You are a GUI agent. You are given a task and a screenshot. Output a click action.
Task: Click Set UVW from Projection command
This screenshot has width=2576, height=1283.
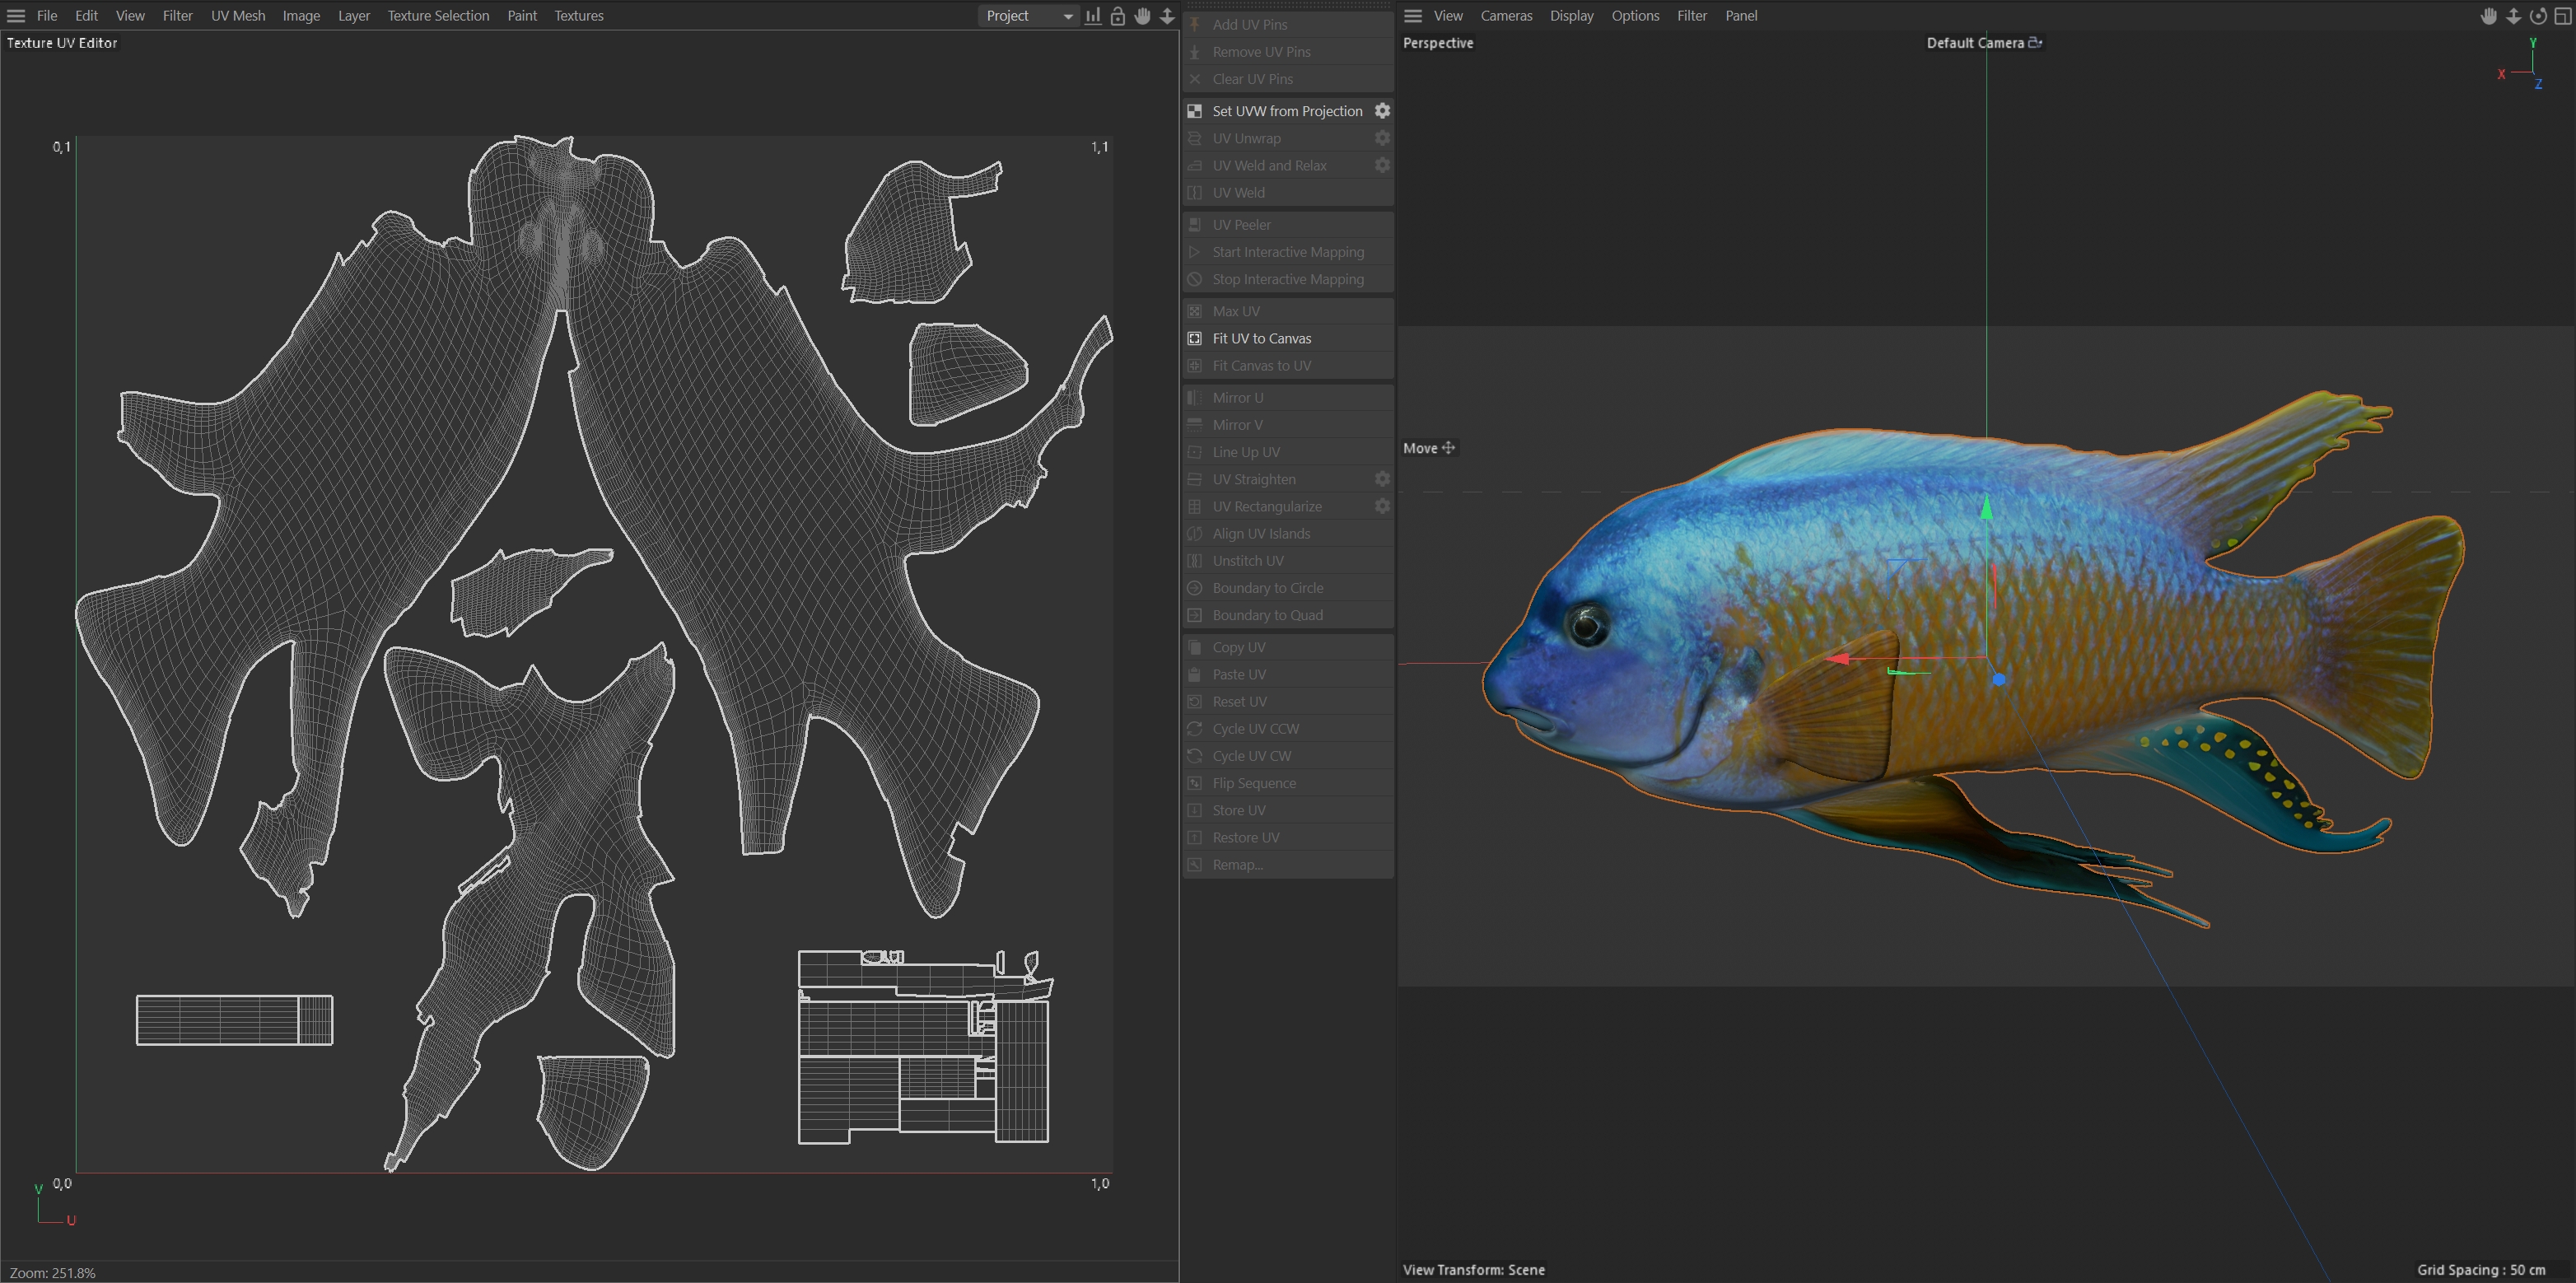(x=1286, y=111)
